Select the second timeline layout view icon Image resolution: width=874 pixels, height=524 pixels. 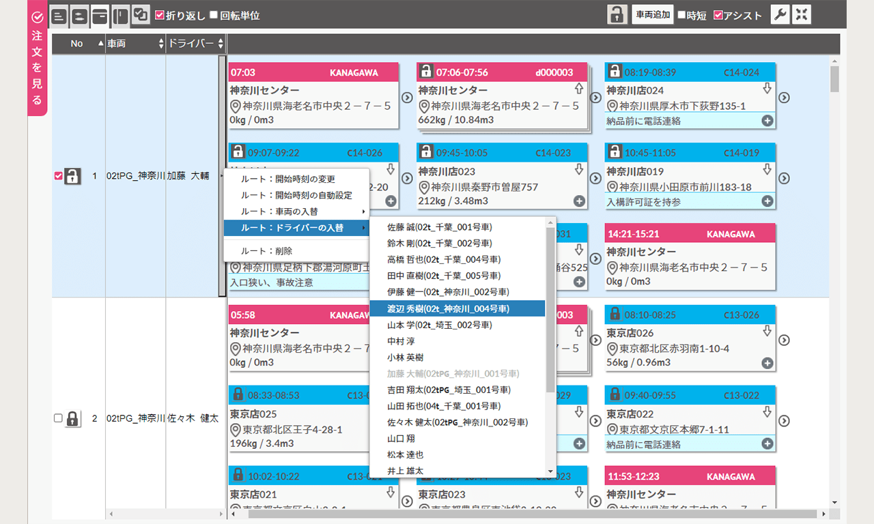(80, 15)
